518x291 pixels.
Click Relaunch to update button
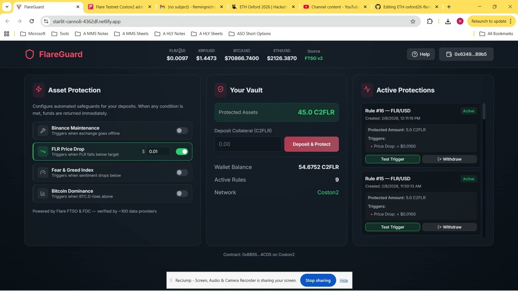492,21
